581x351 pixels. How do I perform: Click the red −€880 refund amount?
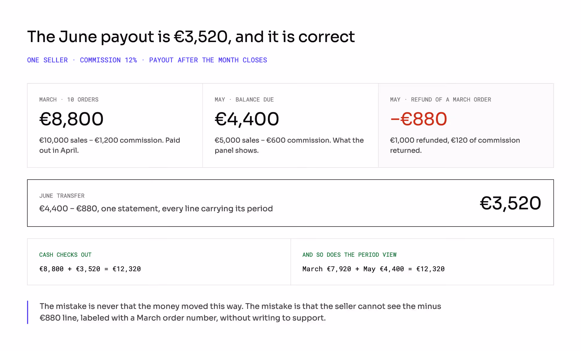click(418, 119)
